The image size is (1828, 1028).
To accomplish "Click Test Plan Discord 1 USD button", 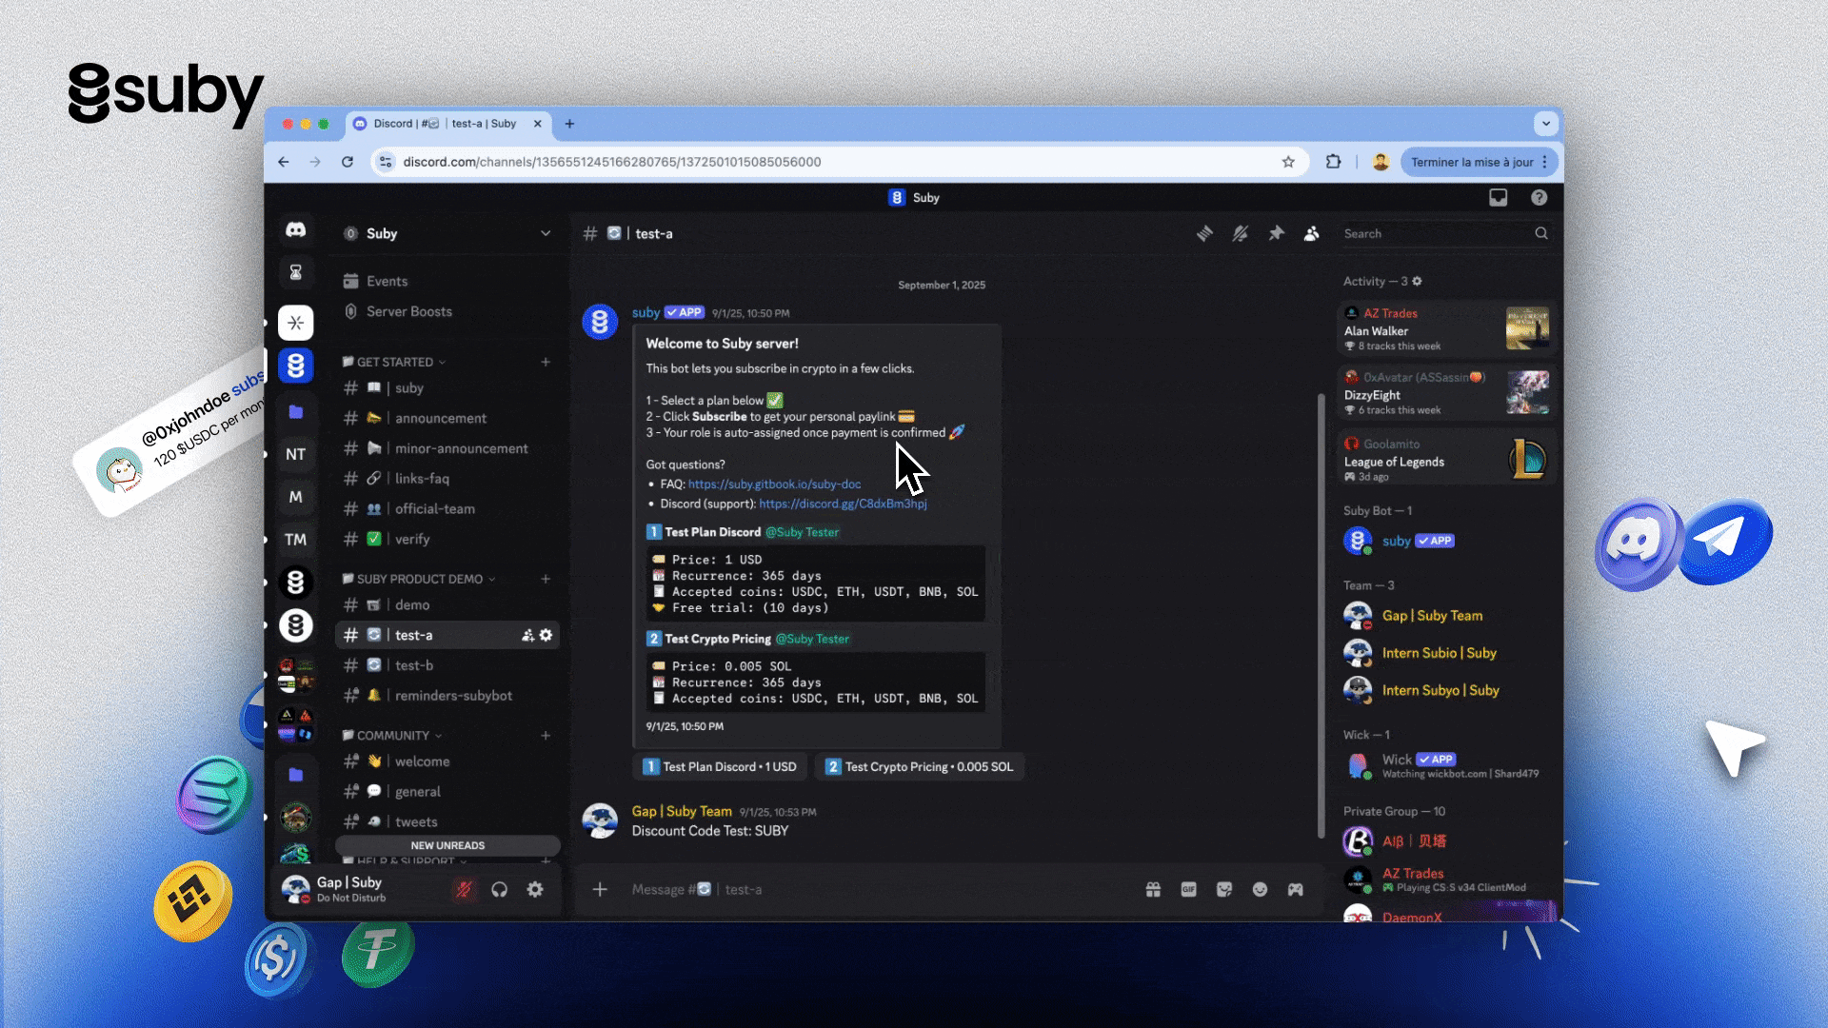I will [720, 766].
